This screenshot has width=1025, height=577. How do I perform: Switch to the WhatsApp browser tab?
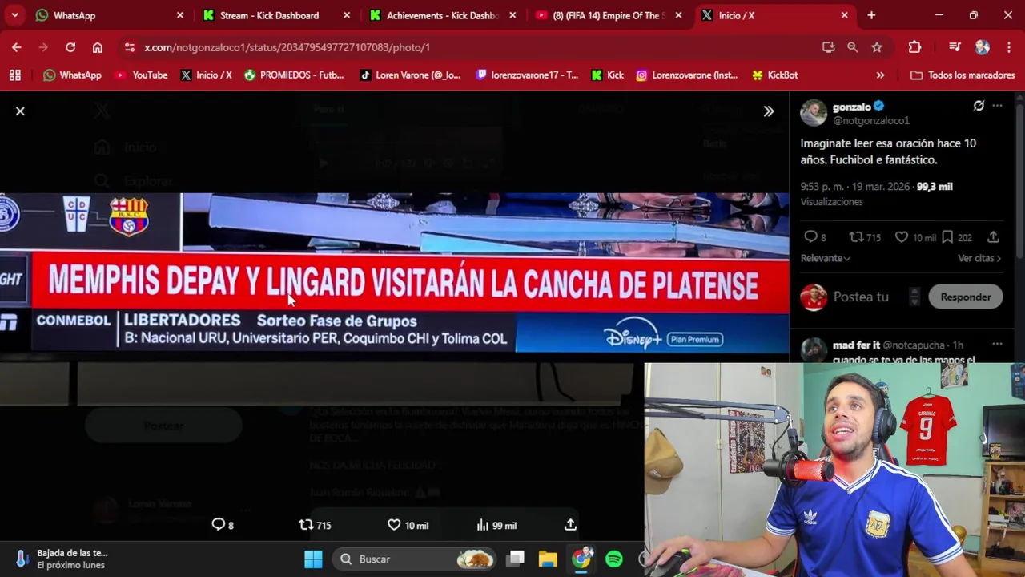pos(110,15)
